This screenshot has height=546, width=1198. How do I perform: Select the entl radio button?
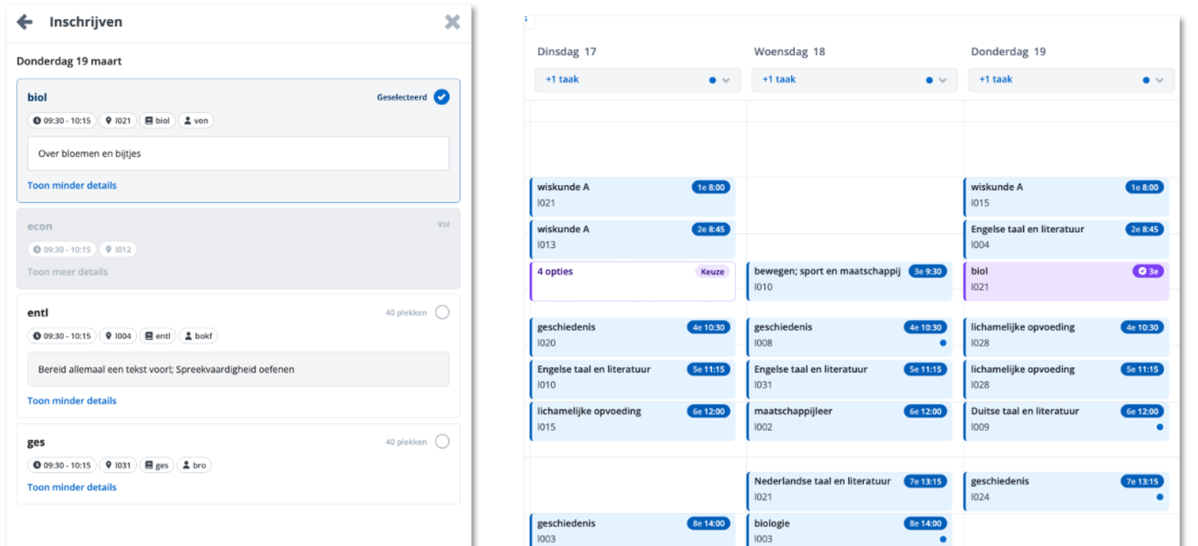point(442,313)
